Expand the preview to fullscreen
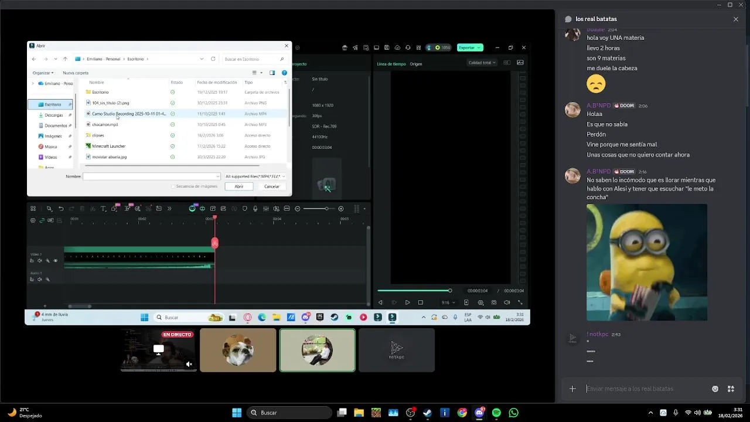The width and height of the screenshot is (750, 422). pyautogui.click(x=520, y=302)
